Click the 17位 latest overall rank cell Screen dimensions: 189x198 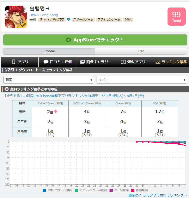click(160, 112)
